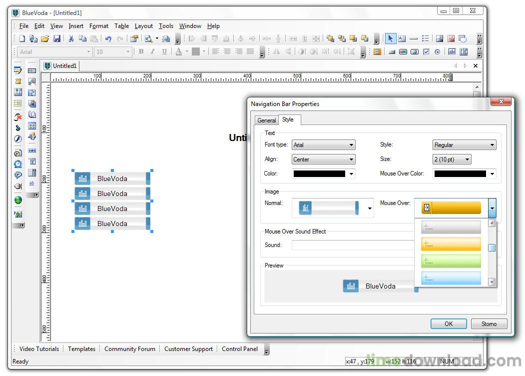This screenshot has height=376, width=525.
Task: Open the Align dropdown showing Center
Action: (x=352, y=159)
